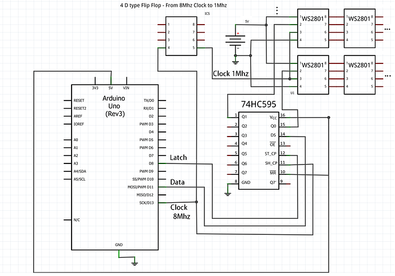The image size is (395, 276).
Task: Click the 5V label near the battery
Action: tap(247, 22)
